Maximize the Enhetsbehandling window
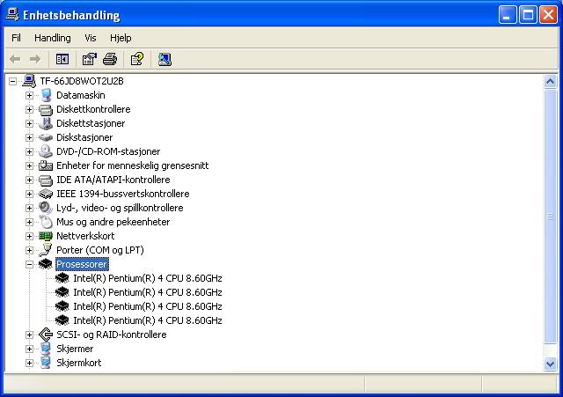Image resolution: width=563 pixels, height=397 pixels. click(x=528, y=15)
